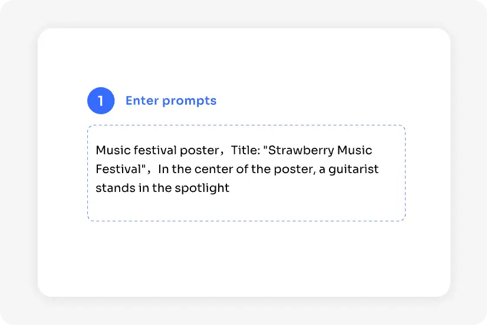Click the word "spotlight" in the prompt
The width and height of the screenshot is (487, 325).
point(202,188)
